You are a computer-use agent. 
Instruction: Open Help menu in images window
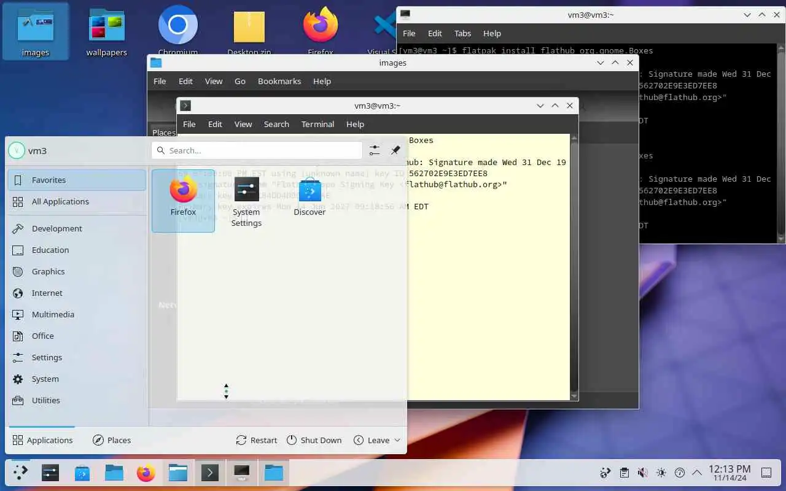pyautogui.click(x=322, y=81)
